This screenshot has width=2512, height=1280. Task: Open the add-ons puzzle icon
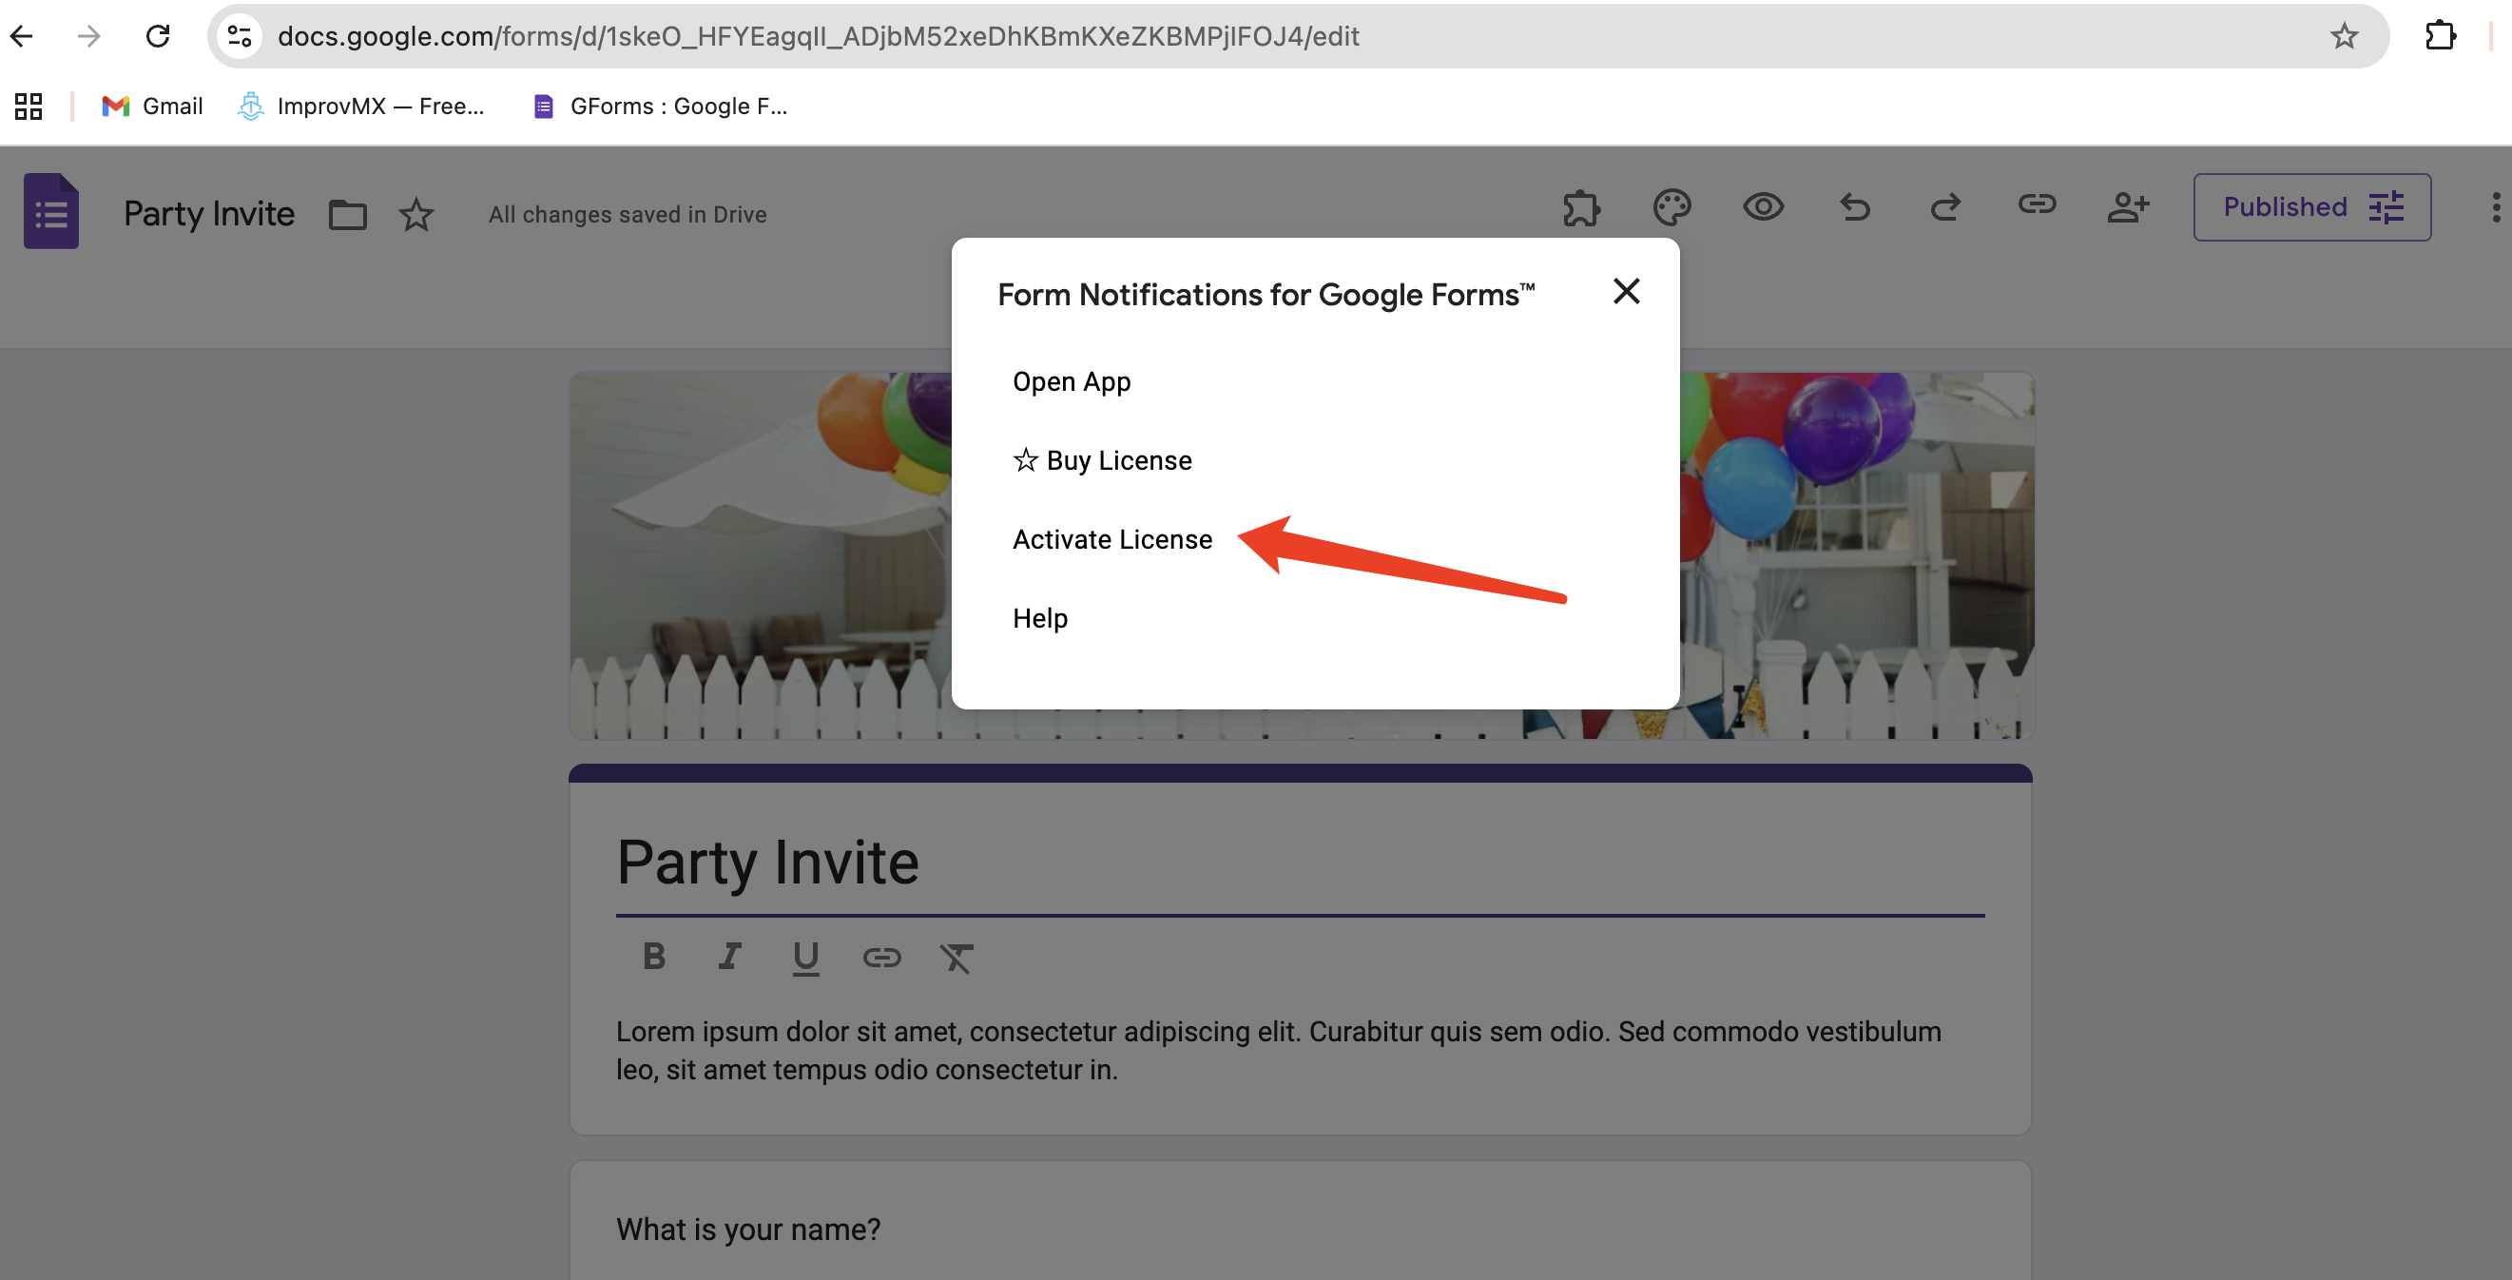(1581, 208)
